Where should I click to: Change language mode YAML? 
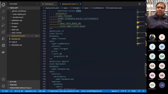point(134,91)
